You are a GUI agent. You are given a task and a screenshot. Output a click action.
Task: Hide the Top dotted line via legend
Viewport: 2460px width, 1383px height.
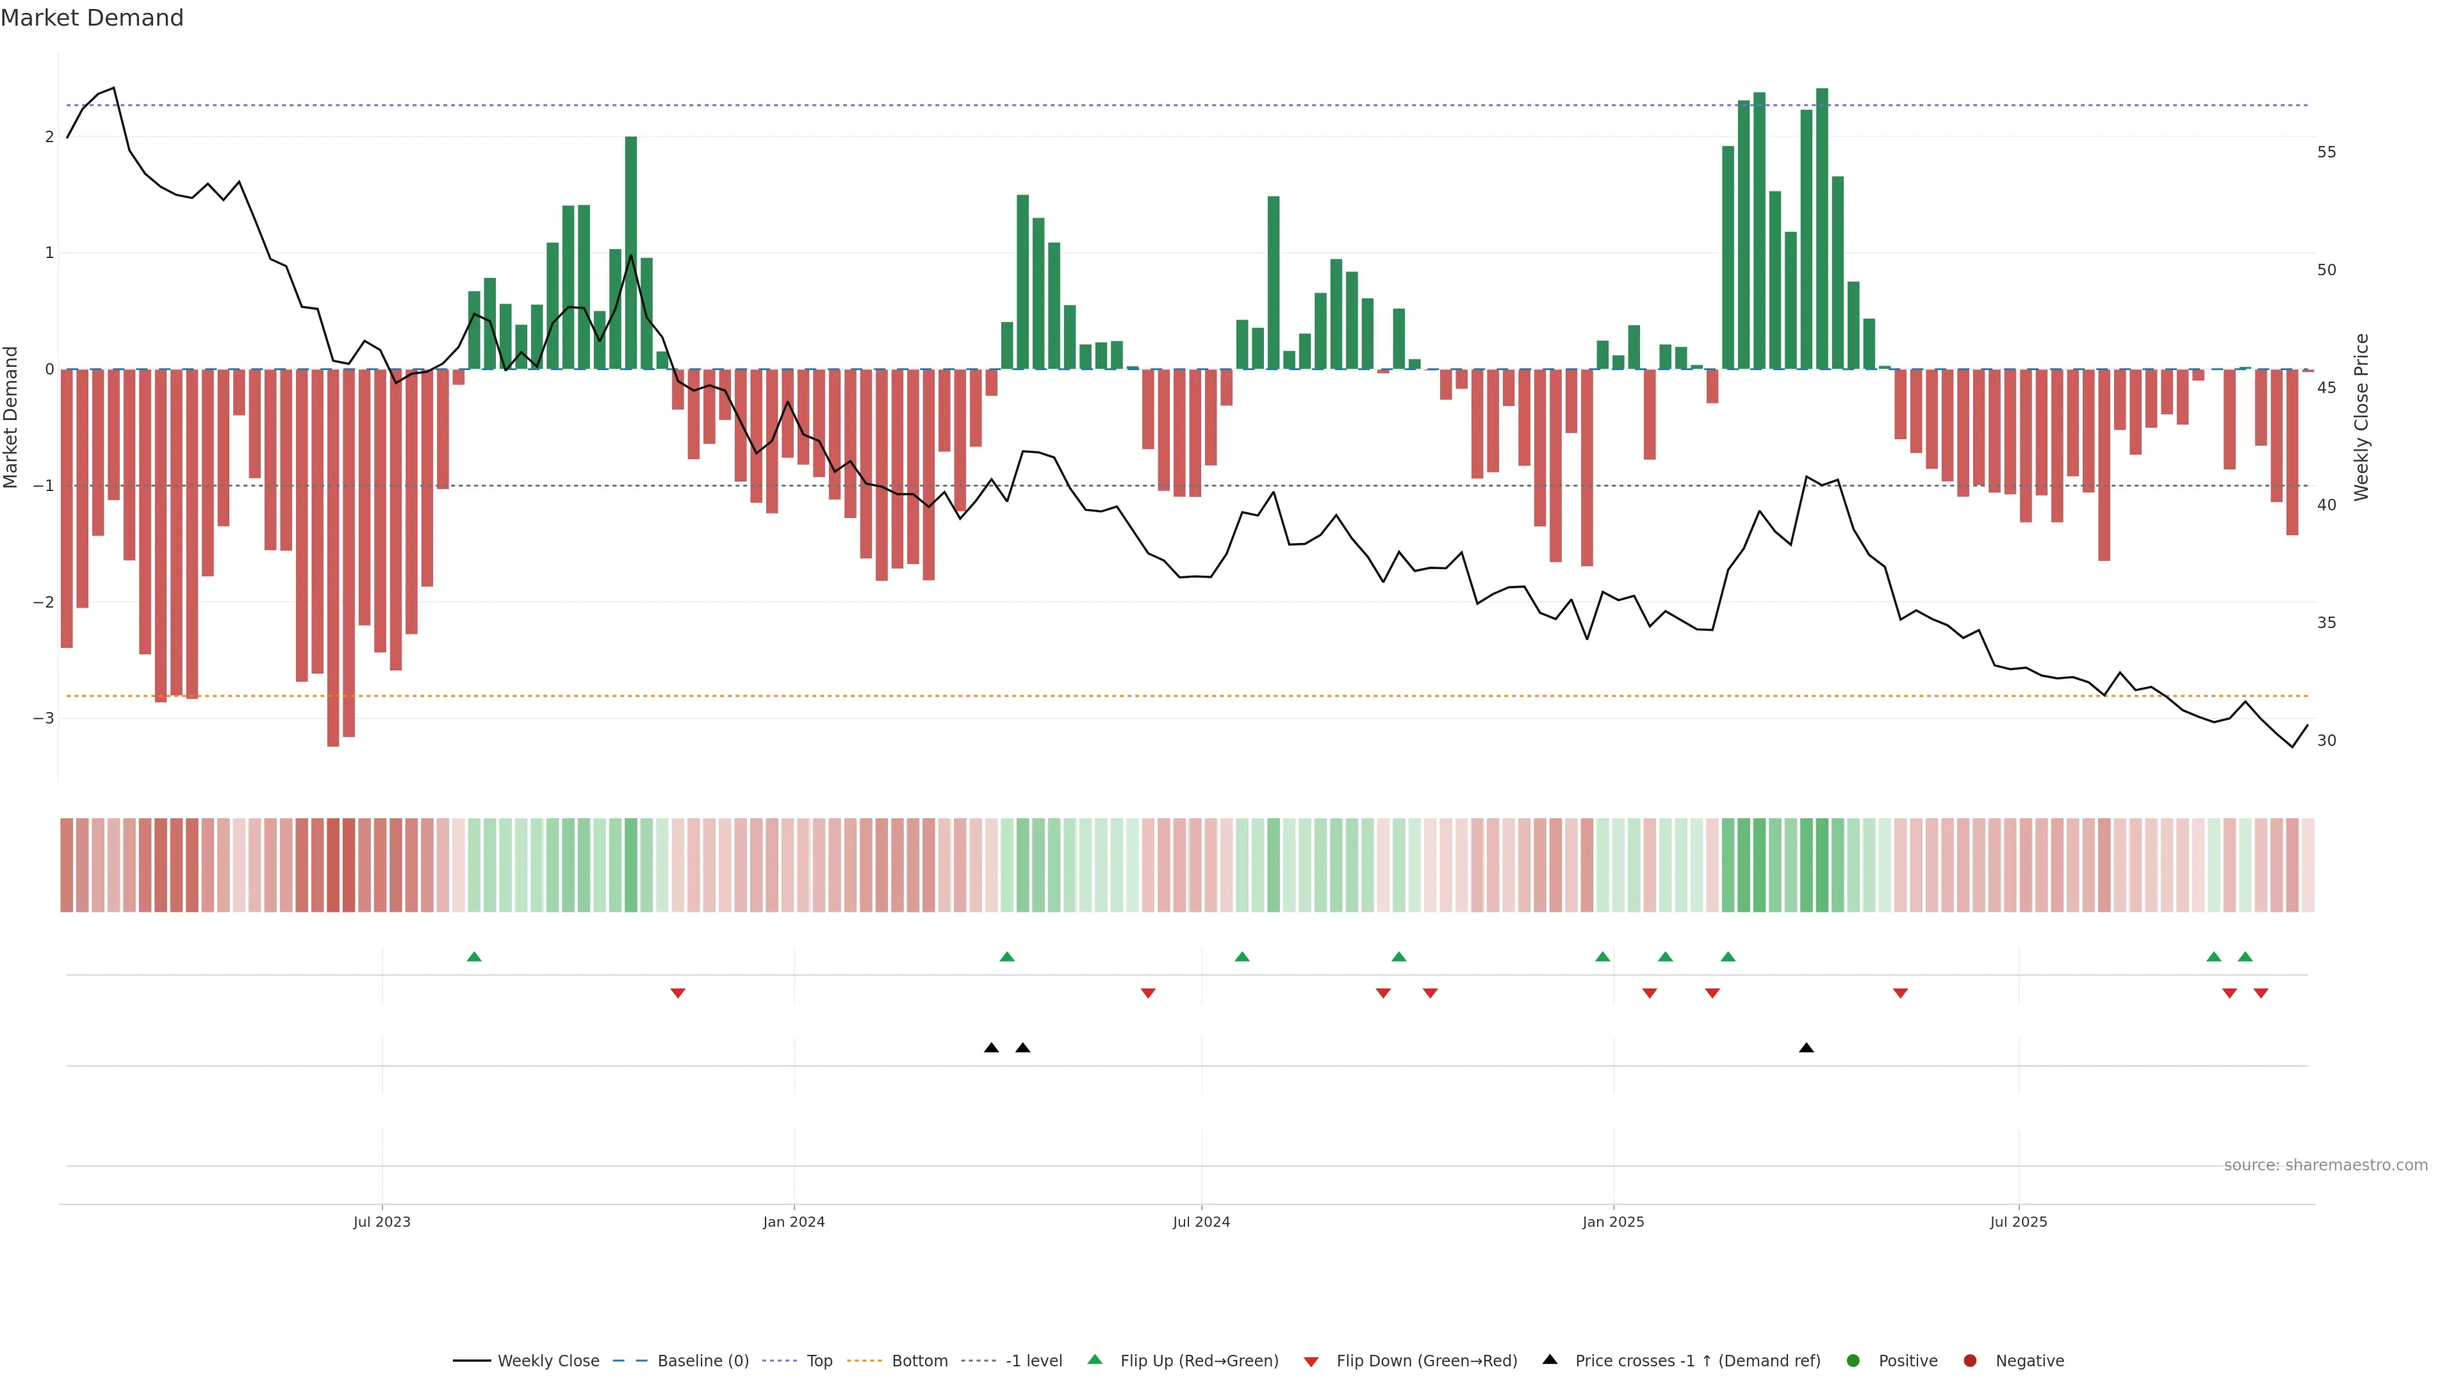[819, 1361]
